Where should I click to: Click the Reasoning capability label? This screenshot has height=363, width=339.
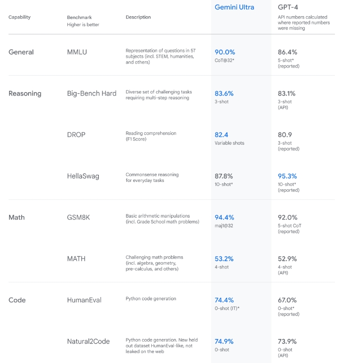click(25, 93)
